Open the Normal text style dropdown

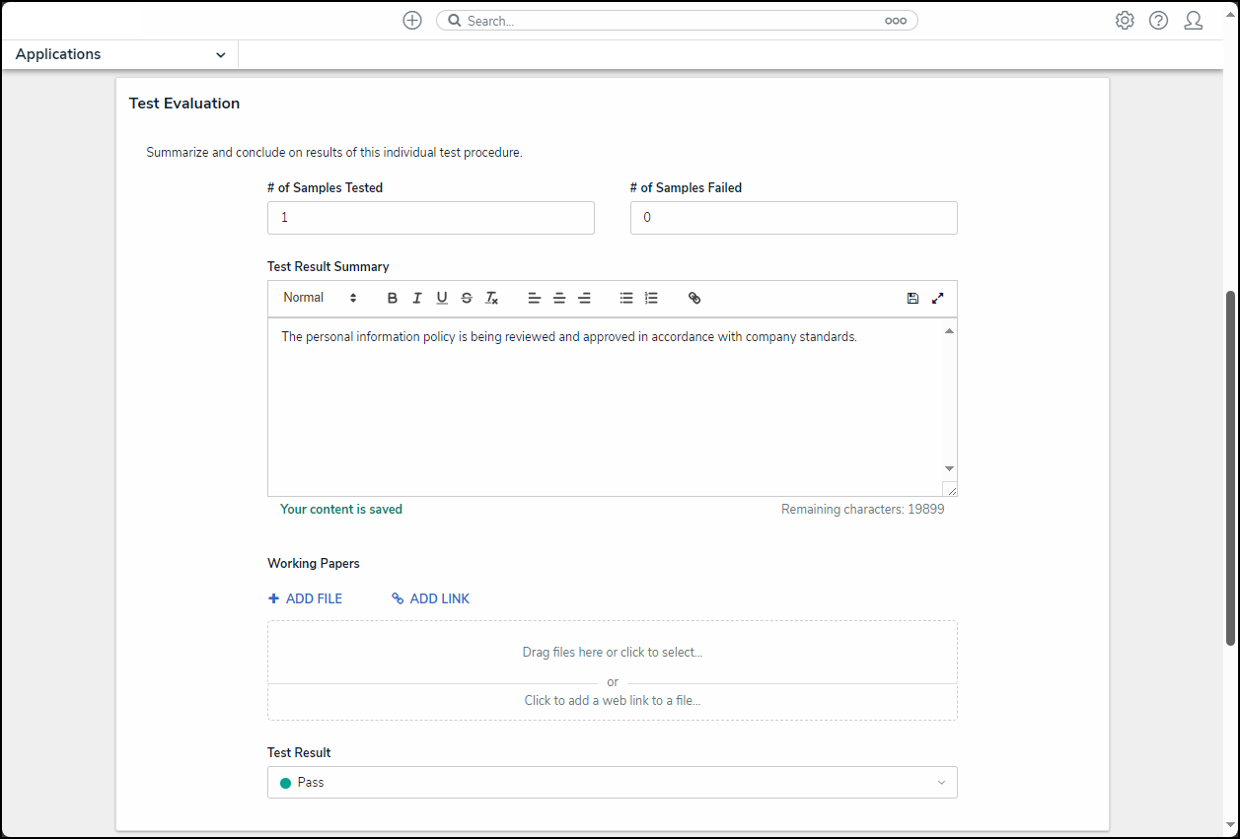pos(320,298)
